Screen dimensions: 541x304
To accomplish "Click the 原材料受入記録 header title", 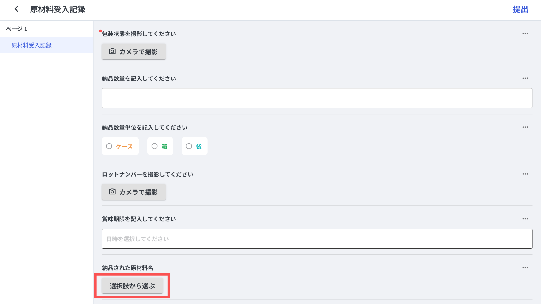I will pyautogui.click(x=58, y=9).
